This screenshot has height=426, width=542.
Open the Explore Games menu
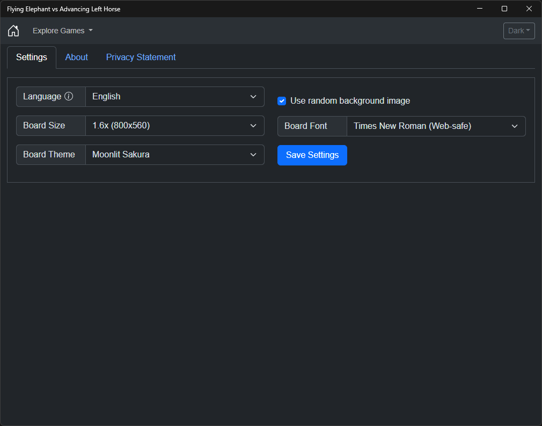point(62,31)
